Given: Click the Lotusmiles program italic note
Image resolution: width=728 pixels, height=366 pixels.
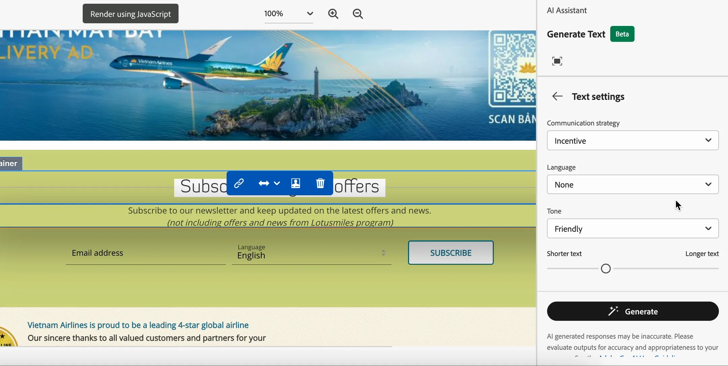Looking at the screenshot, I should pos(280,223).
